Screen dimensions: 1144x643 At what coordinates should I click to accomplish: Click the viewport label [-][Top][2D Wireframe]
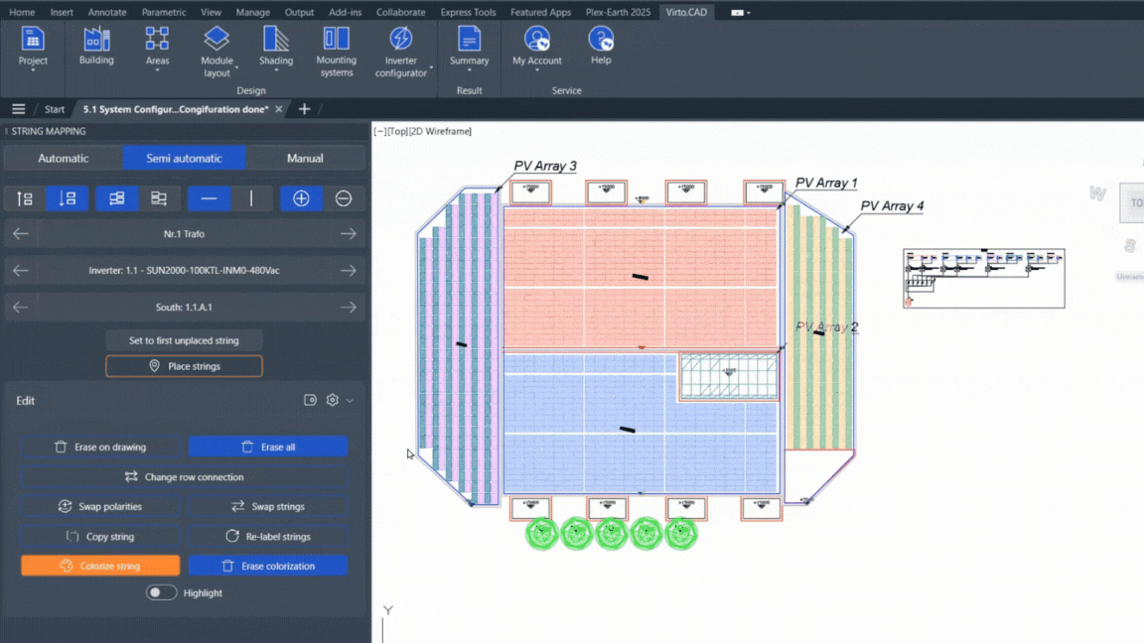pyautogui.click(x=422, y=131)
